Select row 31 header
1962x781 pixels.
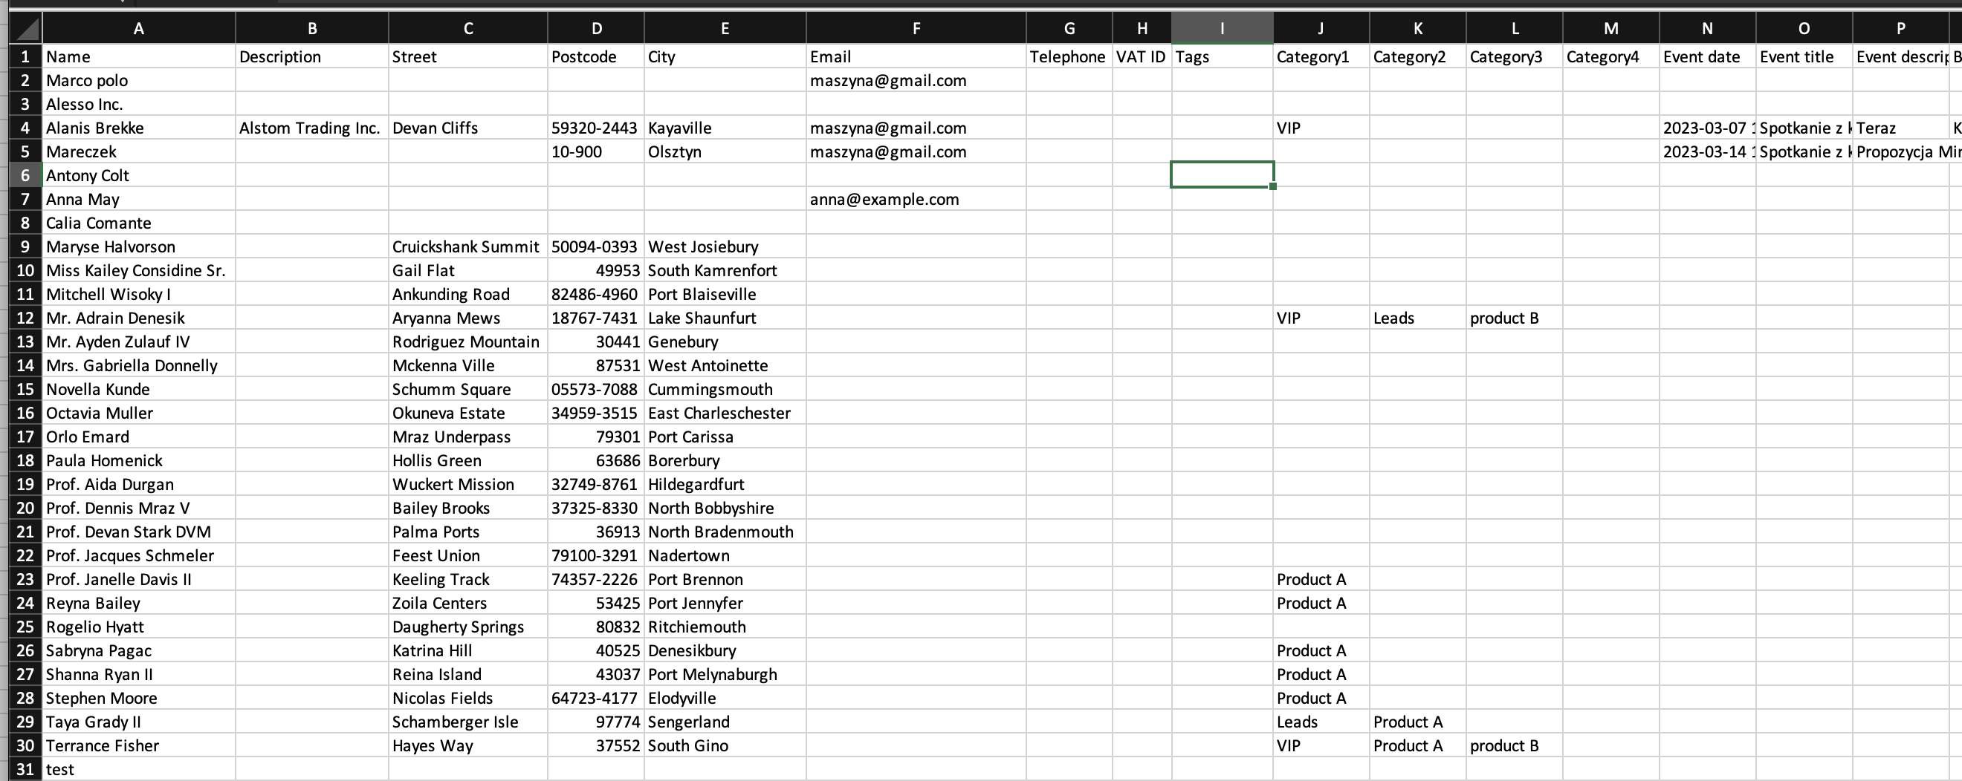tap(25, 770)
